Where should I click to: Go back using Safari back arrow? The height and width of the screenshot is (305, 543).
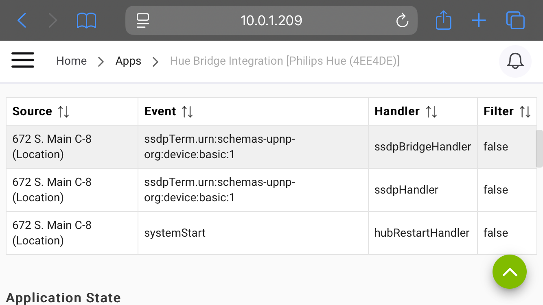[x=22, y=20]
